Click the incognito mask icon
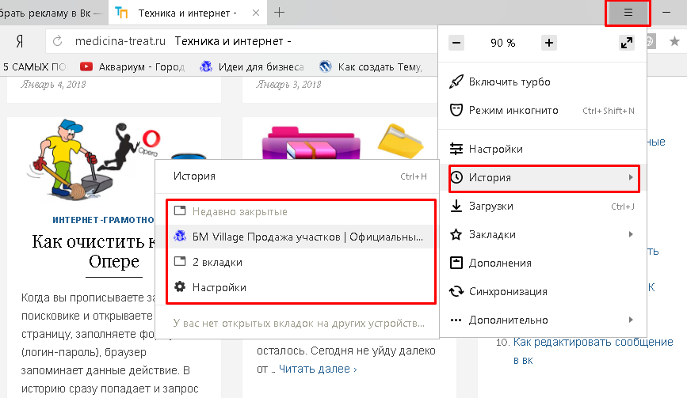Screen dimensions: 687x398 456,110
